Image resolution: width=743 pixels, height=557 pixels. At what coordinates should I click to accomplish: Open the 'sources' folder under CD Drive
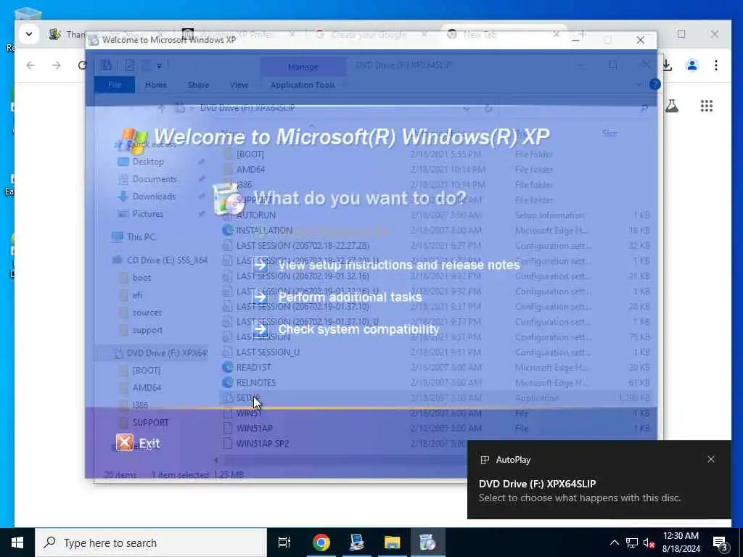pos(147,313)
